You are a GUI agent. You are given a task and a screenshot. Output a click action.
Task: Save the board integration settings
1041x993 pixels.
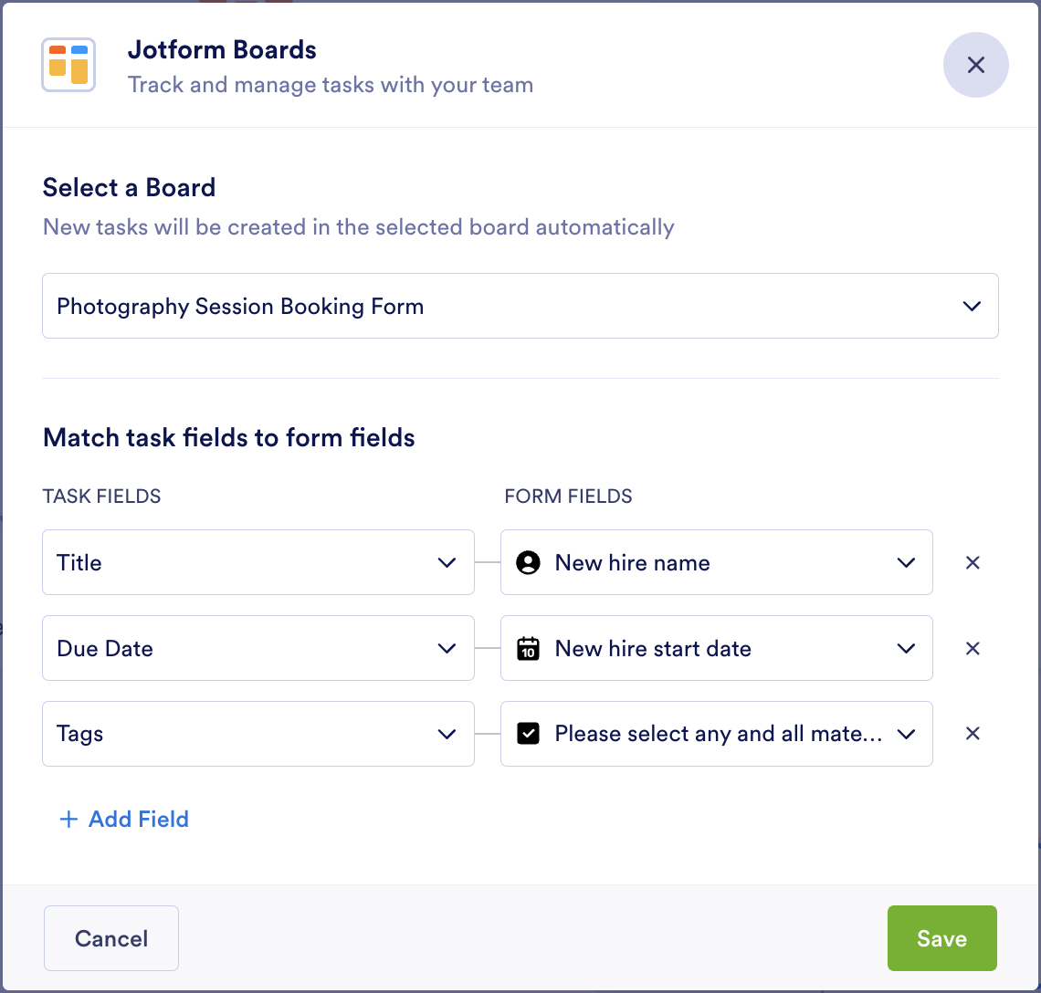click(941, 938)
